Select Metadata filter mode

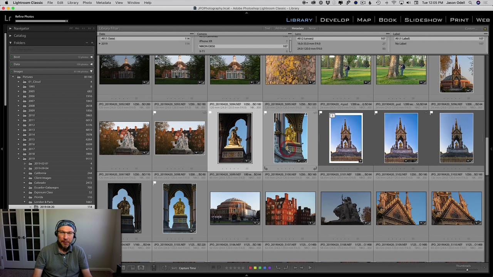pos(297,28)
